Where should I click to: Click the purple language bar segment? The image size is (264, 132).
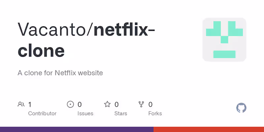(77, 129)
